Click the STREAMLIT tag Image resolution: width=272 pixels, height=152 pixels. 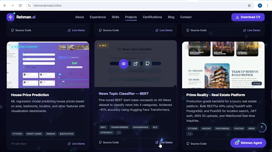(106, 132)
